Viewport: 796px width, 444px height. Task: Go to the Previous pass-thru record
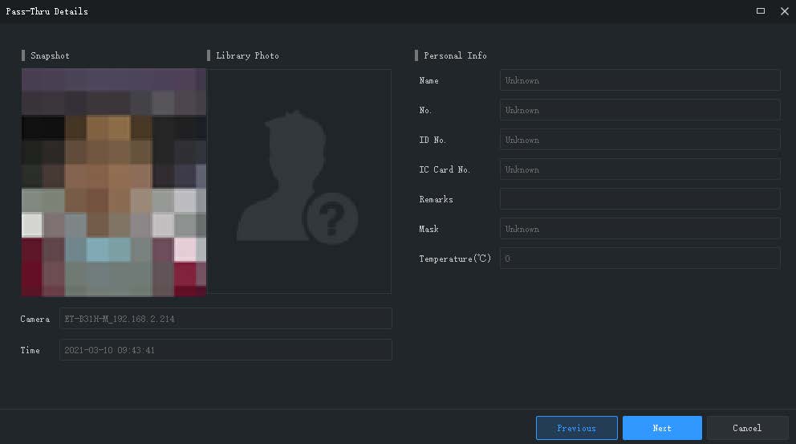point(577,428)
